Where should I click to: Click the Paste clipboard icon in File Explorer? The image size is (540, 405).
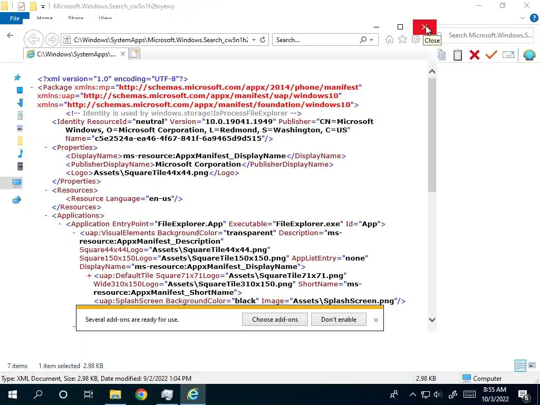coord(458,55)
